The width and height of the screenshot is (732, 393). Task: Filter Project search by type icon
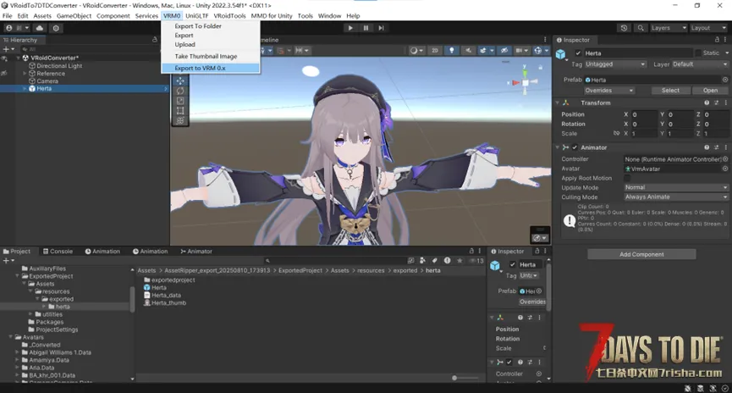click(x=422, y=261)
